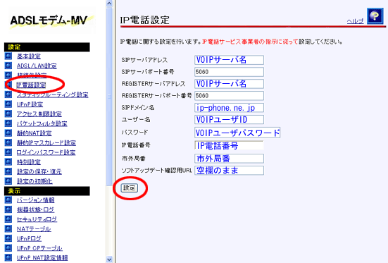The image size is (388, 263).
Task: Click the blue question mark help icon
Action: (x=375, y=16)
